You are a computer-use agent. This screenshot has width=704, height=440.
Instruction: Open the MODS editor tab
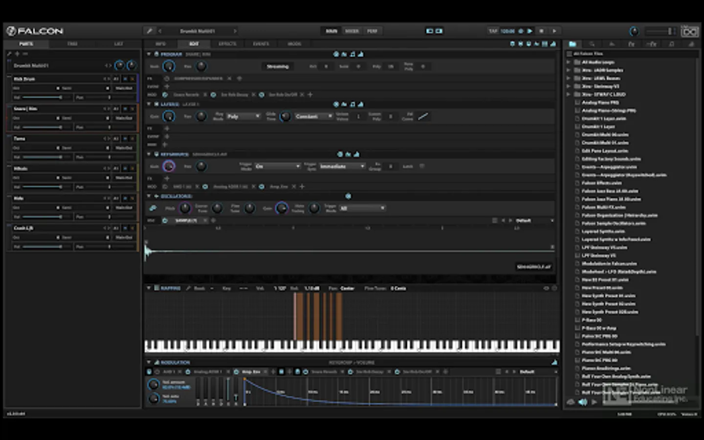pyautogui.click(x=294, y=44)
